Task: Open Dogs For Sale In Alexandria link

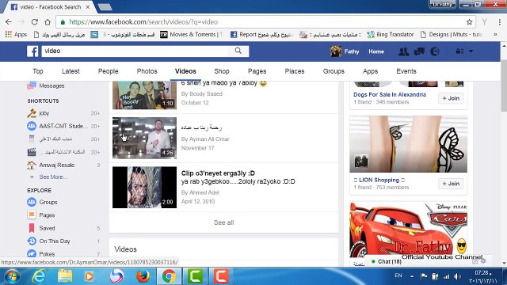Action: (390, 95)
